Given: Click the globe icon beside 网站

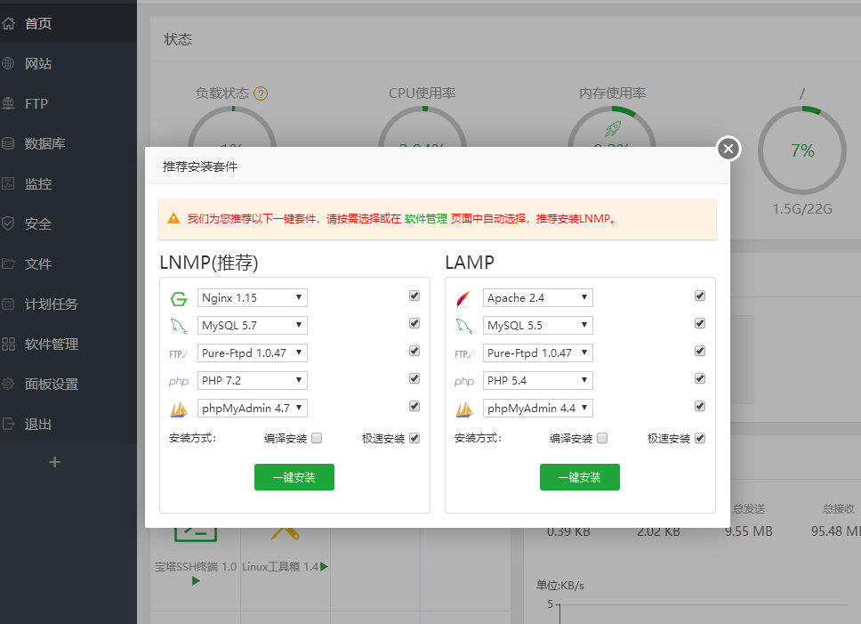Looking at the screenshot, I should point(8,63).
